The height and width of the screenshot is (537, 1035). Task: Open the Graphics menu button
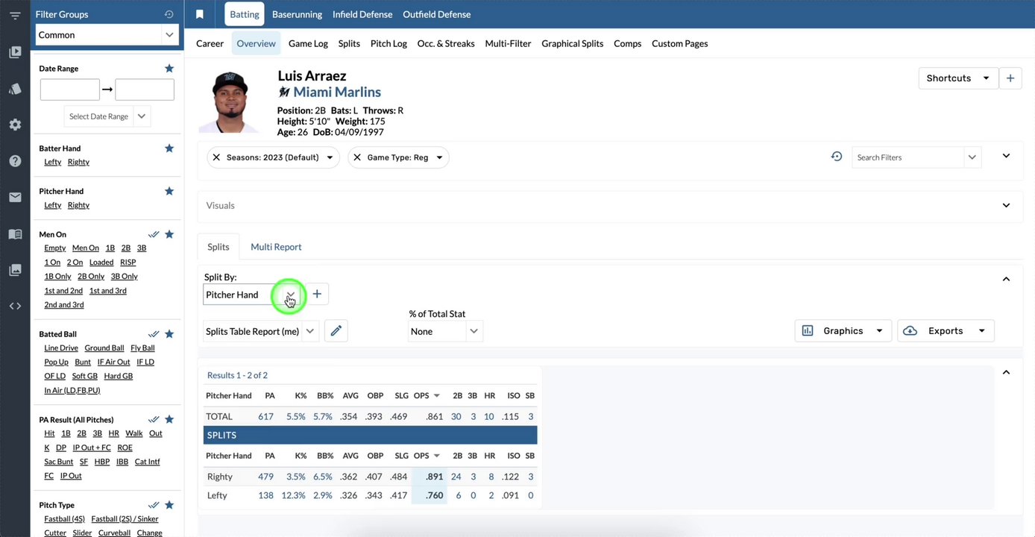coord(843,331)
